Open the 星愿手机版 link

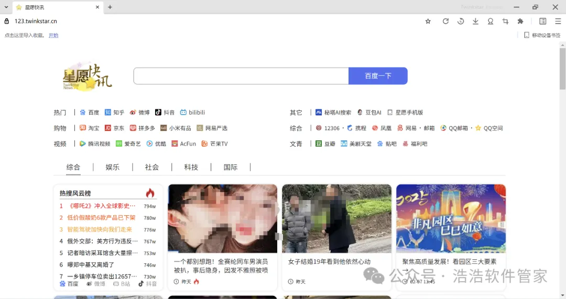(405, 113)
